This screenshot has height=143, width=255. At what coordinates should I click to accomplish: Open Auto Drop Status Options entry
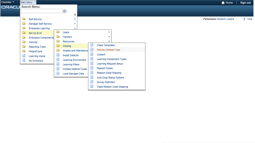pyautogui.click(x=110, y=78)
